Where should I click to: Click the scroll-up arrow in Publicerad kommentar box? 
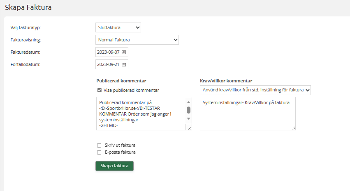pos(189,102)
